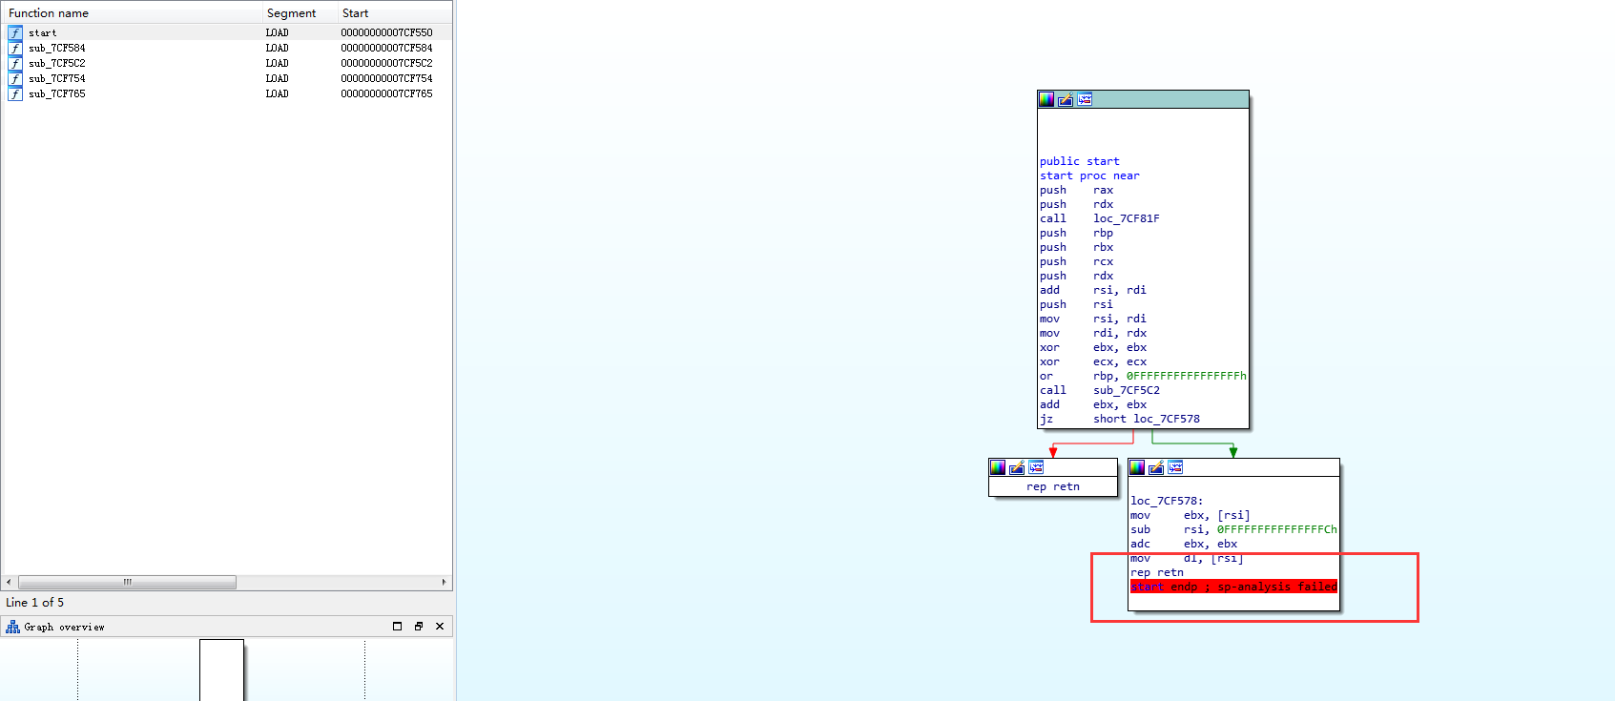Viewport: 1615px width, 701px height.
Task: Click the function icon beside sub_7CF584
Action: 15,48
